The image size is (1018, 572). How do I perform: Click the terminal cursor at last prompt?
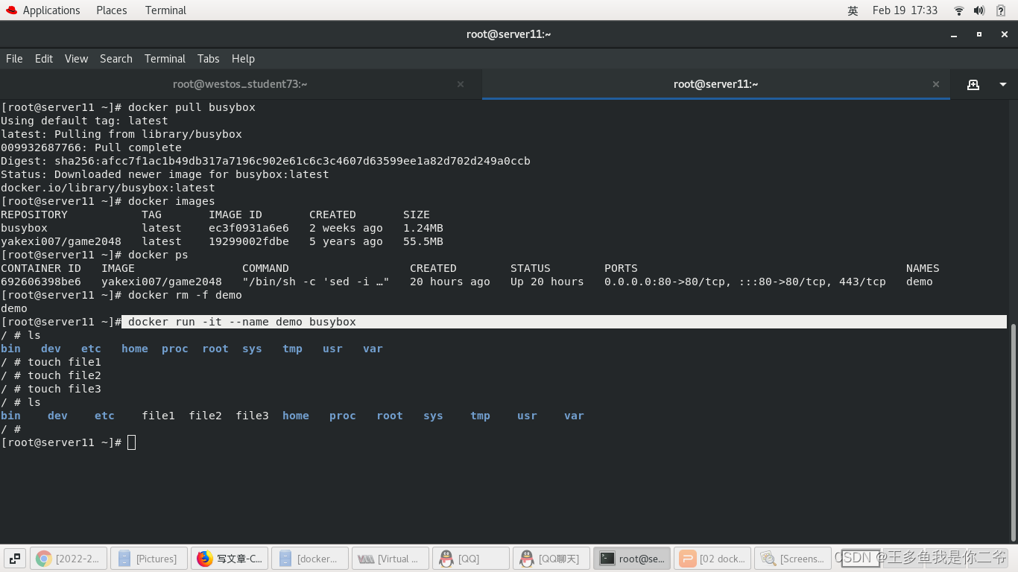[x=132, y=442]
